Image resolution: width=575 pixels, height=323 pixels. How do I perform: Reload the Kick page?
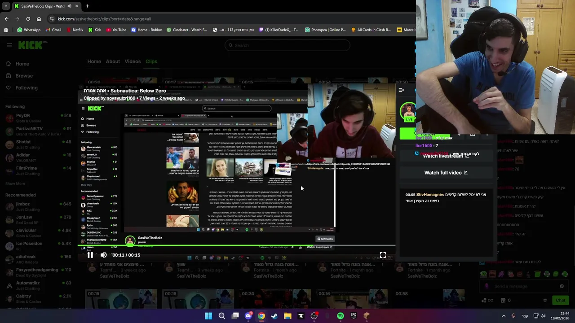[28, 19]
